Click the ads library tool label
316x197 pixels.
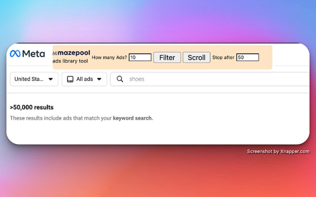71,61
